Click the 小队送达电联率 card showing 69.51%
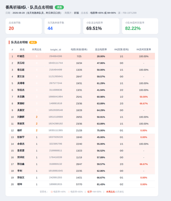Screen dimensions: 171x201 [101, 26]
